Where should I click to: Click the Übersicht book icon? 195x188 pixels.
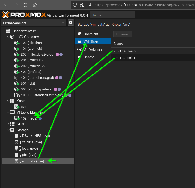(x=80, y=34)
